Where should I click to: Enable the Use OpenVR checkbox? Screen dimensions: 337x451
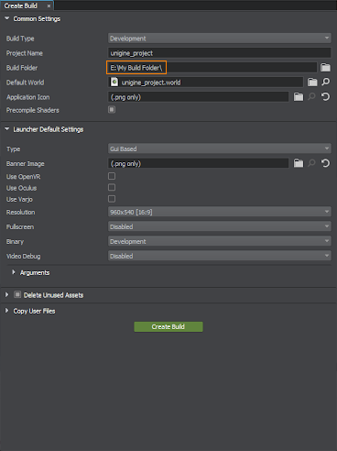click(x=112, y=176)
